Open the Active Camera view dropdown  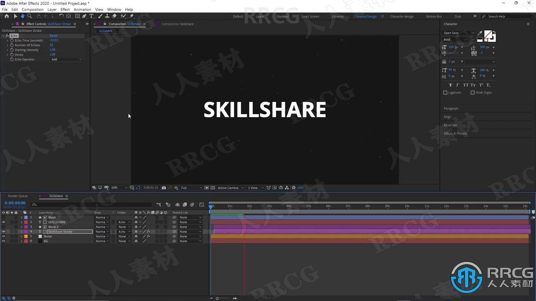pos(230,188)
